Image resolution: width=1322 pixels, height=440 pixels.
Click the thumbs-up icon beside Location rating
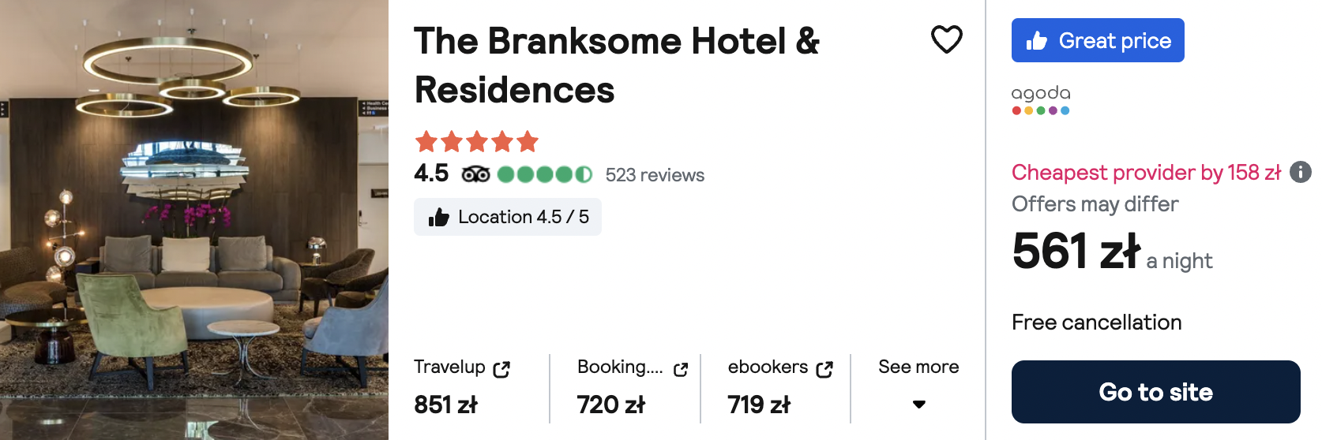[438, 217]
